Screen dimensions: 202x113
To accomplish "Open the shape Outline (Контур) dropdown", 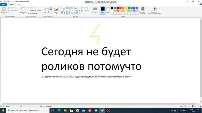I will click(x=85, y=8).
